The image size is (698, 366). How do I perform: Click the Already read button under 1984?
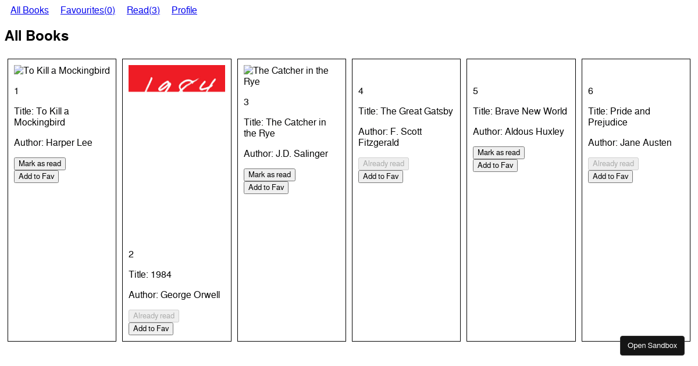[154, 316]
